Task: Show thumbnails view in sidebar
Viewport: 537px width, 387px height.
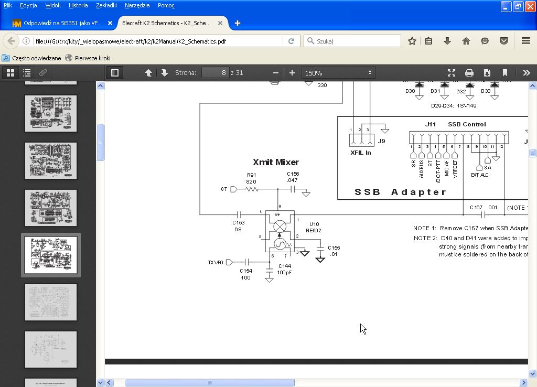Action: 10,73
